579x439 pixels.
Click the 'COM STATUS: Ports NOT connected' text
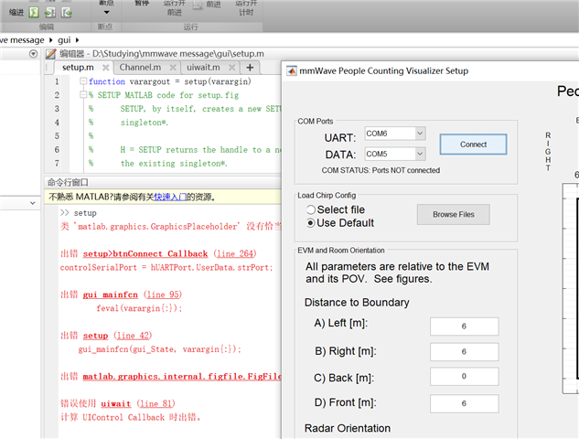click(381, 171)
